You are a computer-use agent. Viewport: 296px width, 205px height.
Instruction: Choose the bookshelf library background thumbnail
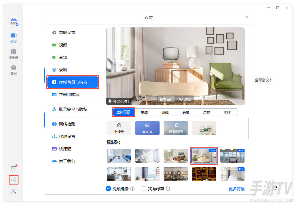204,174
